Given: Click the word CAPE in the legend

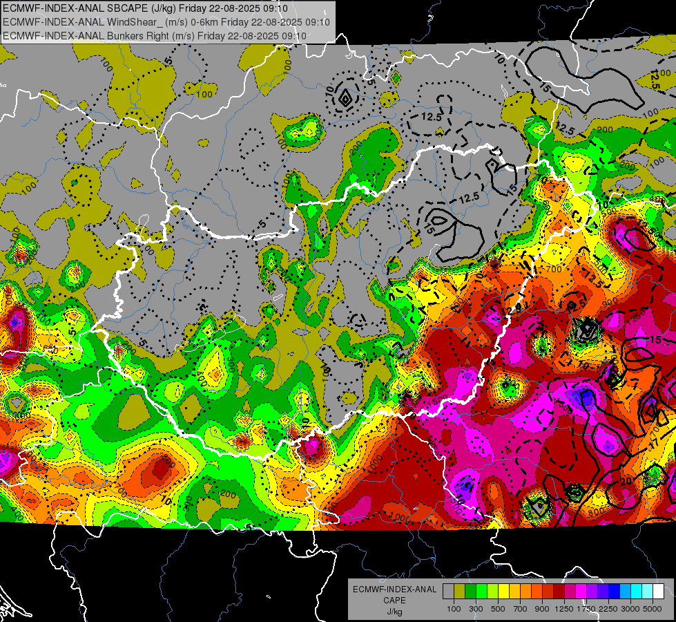Looking at the screenshot, I should tap(394, 600).
